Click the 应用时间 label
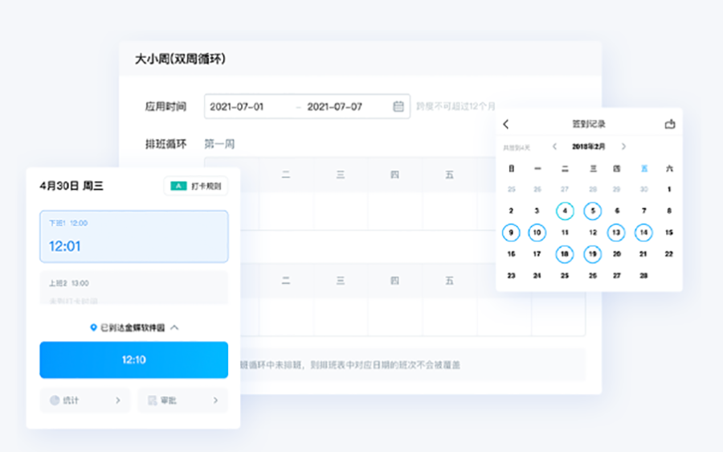Screen dimensions: 723x452 pos(165,107)
